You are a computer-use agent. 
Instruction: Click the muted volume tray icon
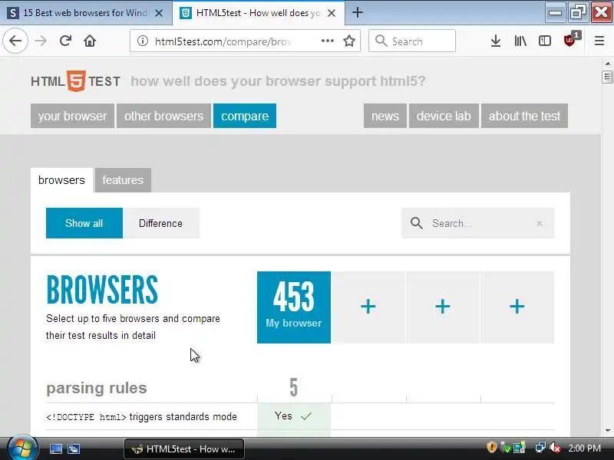555,448
